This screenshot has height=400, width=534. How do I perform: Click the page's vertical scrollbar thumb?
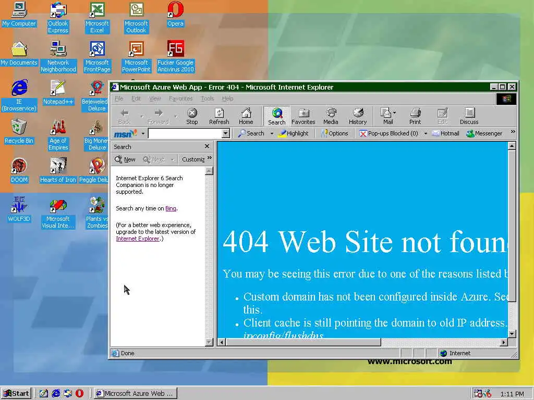click(512, 226)
